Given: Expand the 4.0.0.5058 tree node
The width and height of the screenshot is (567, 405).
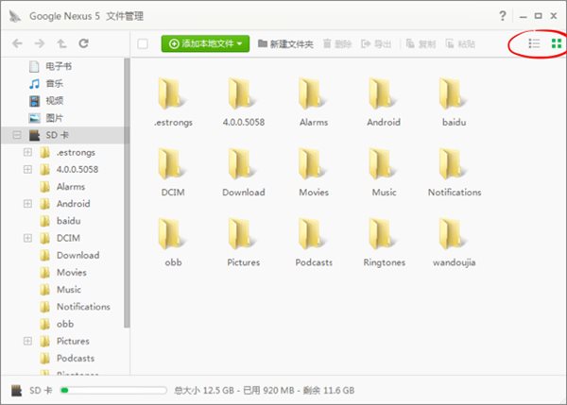Looking at the screenshot, I should click(x=27, y=169).
